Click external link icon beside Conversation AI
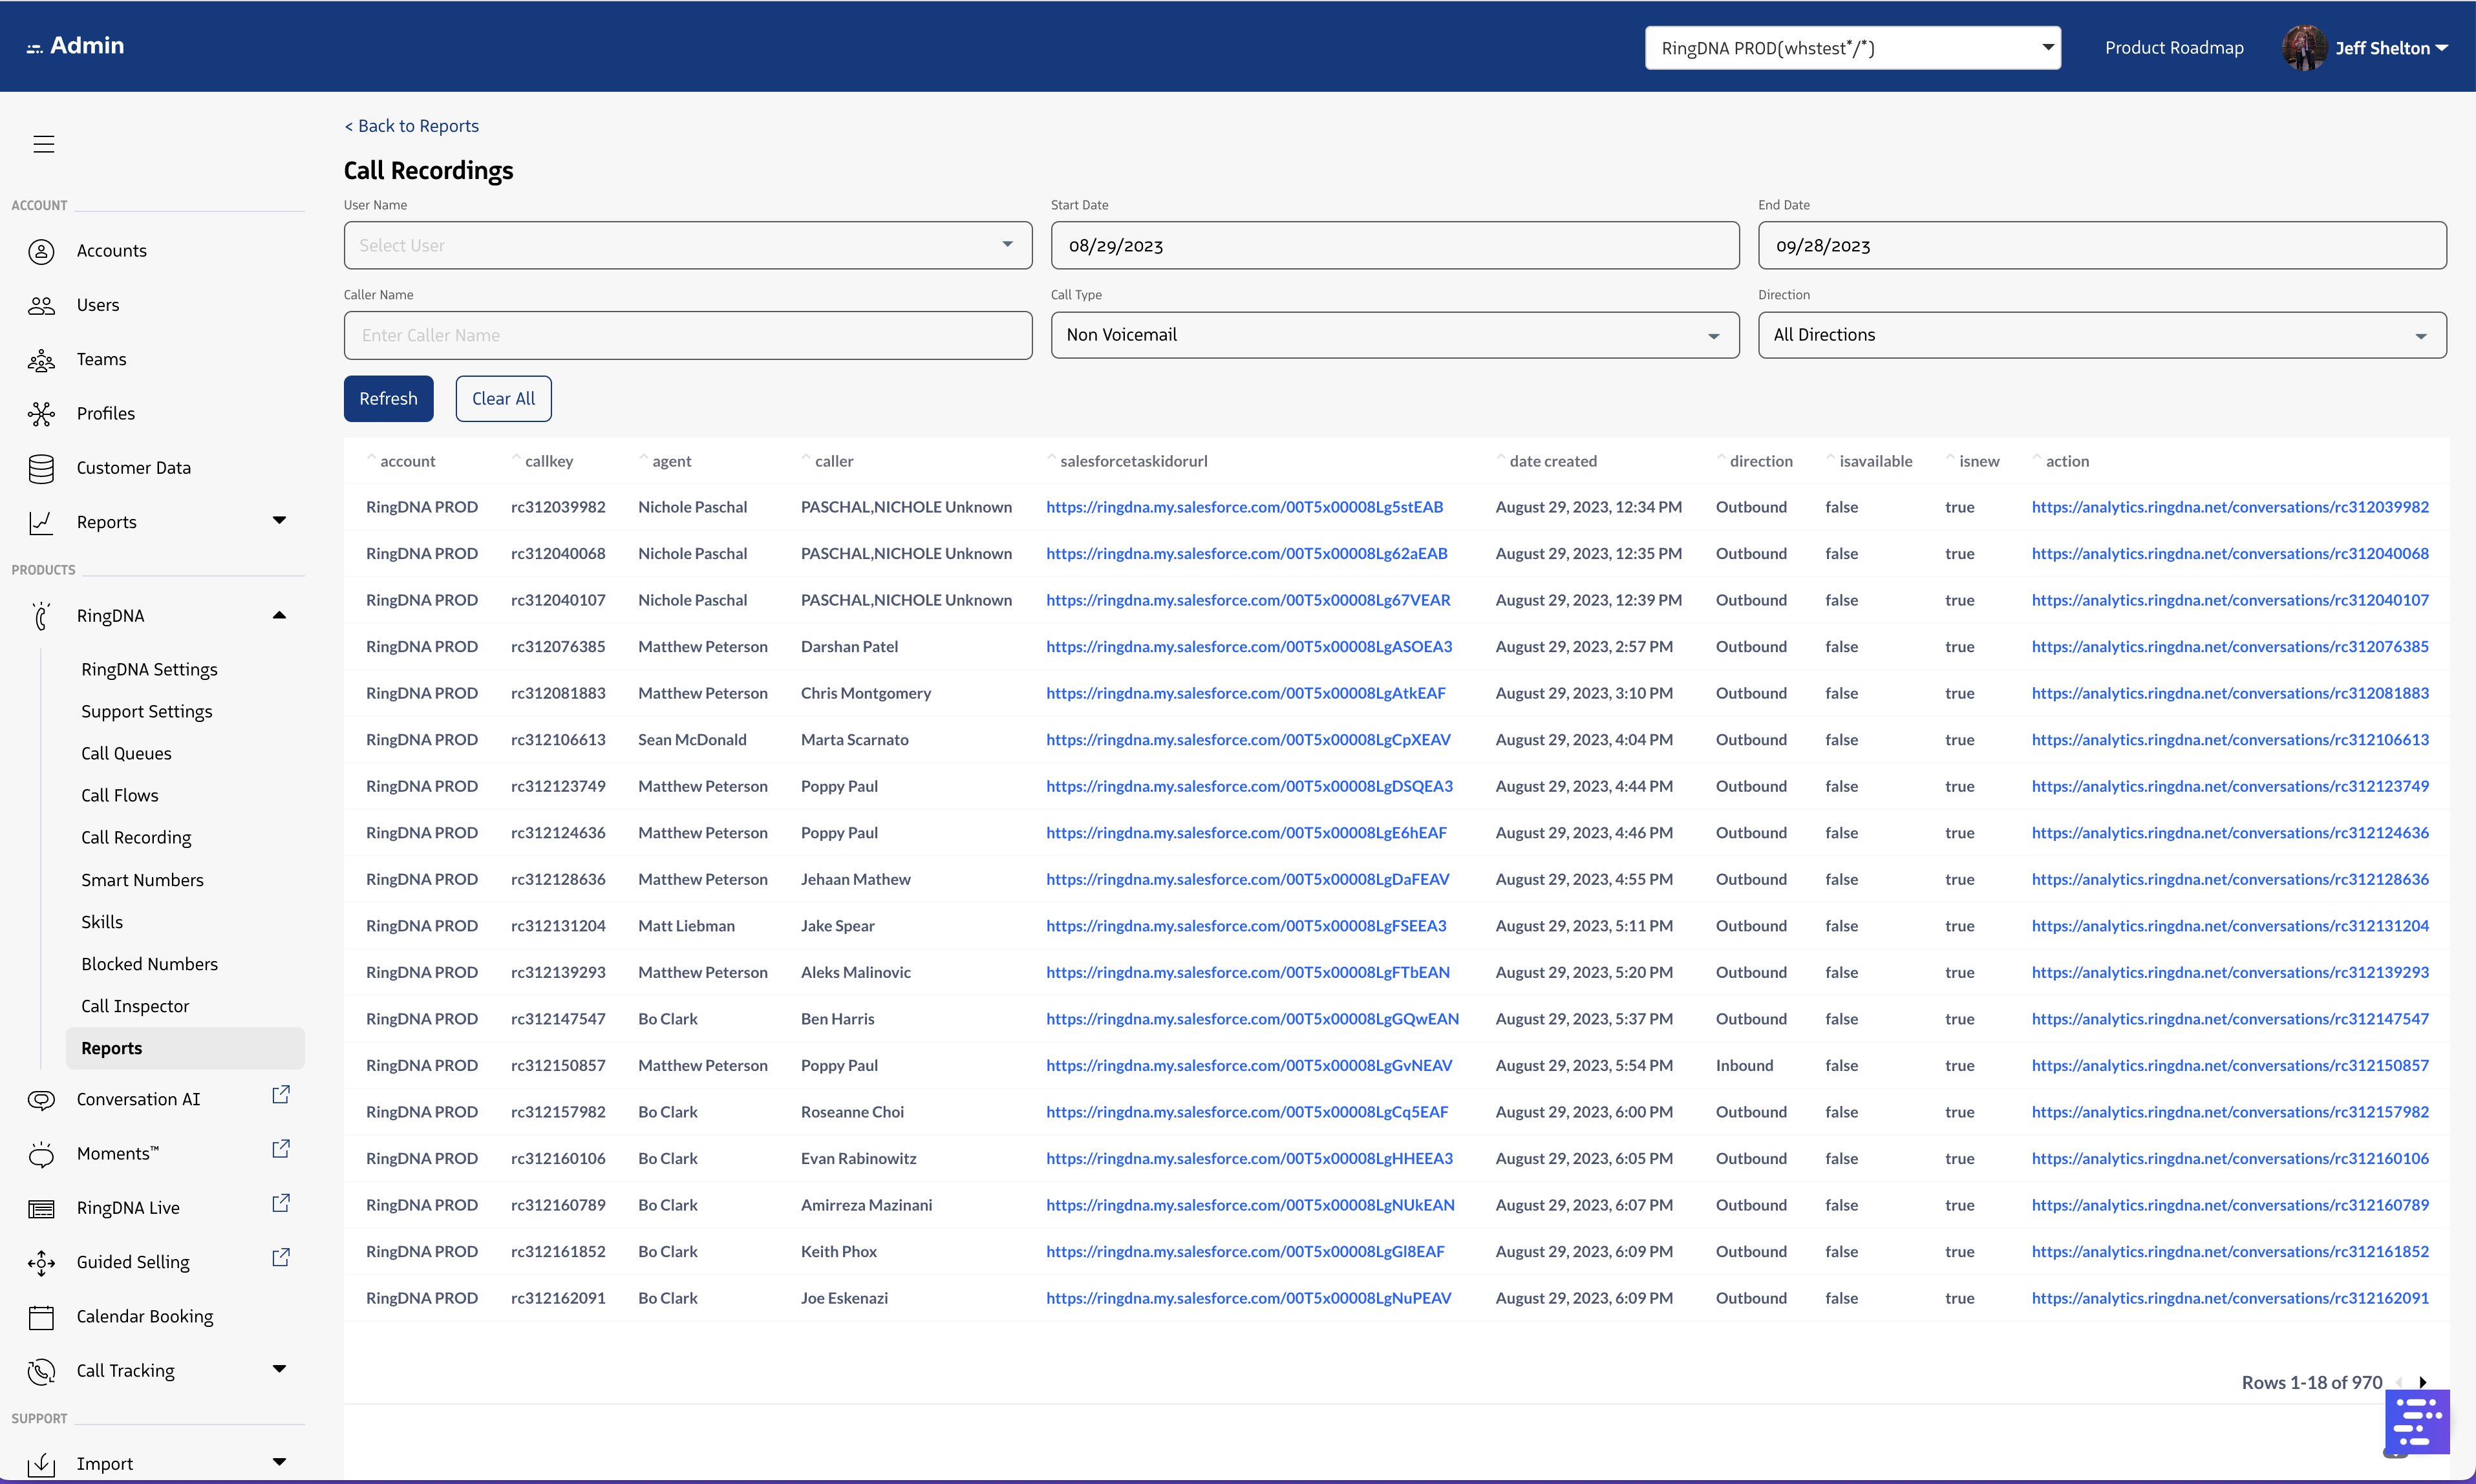 [281, 1096]
